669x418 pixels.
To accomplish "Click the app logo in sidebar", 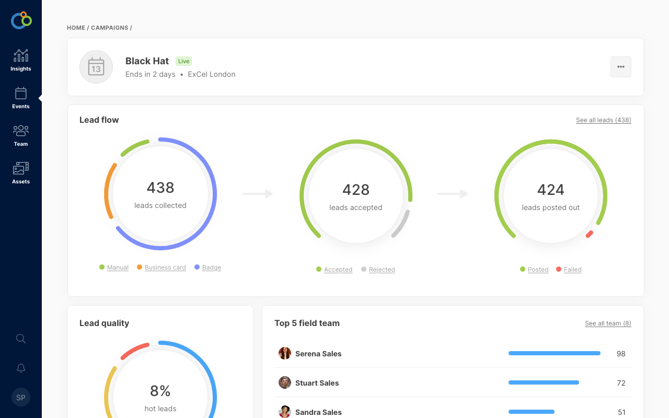I will point(21,20).
